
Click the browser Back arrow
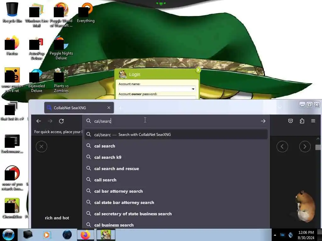(x=39, y=121)
